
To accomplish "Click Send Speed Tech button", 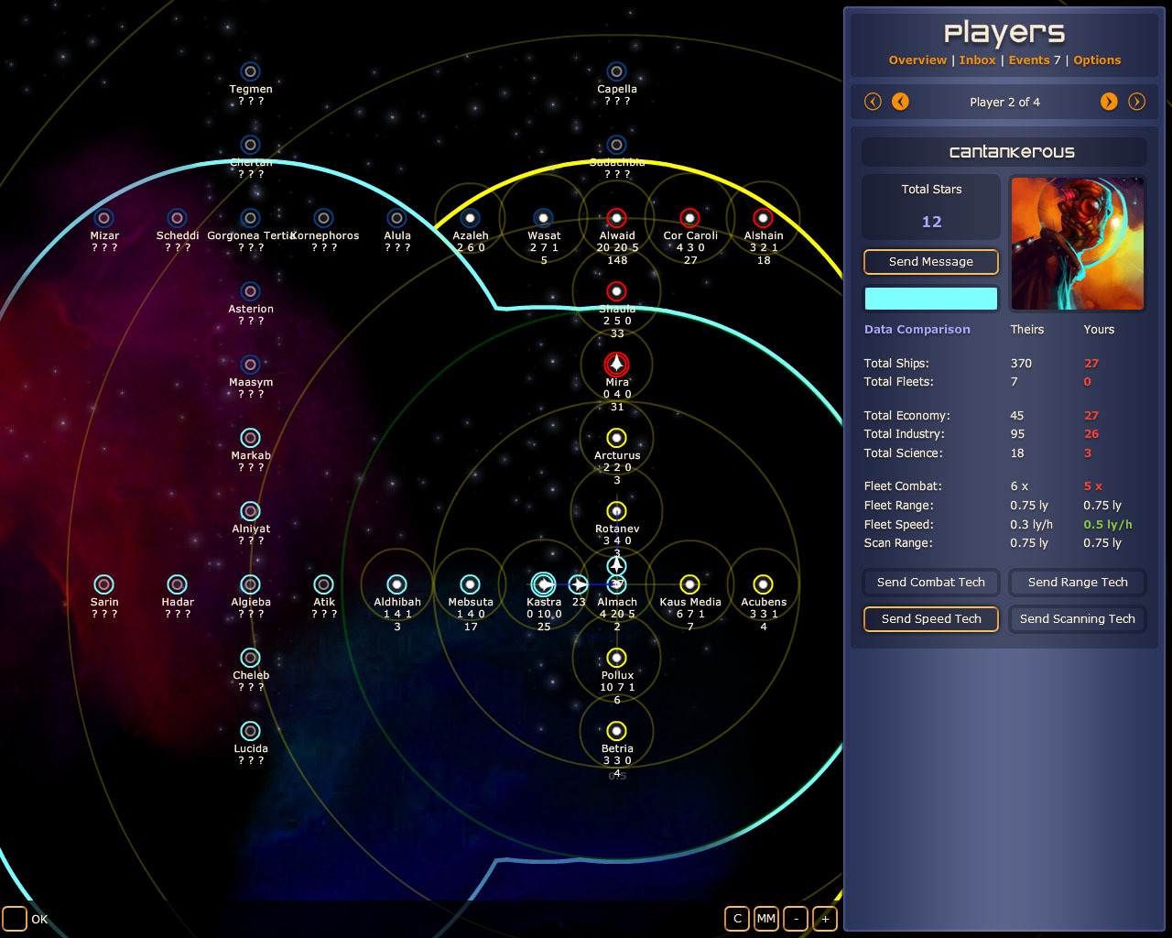I will pyautogui.click(x=930, y=619).
